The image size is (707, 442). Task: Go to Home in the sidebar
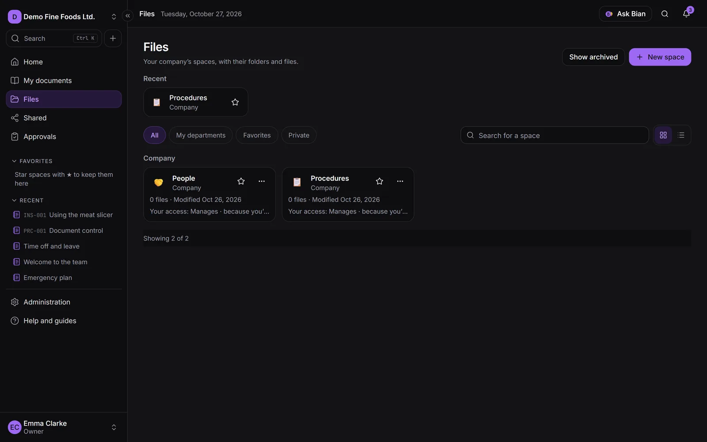(64, 62)
